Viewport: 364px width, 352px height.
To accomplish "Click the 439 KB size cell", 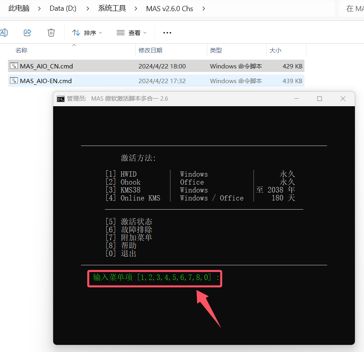I will (292, 81).
